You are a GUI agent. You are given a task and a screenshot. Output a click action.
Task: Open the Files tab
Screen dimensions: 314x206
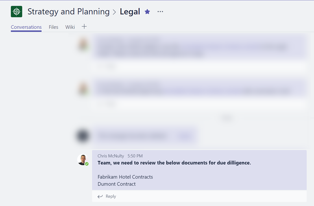[x=54, y=27]
